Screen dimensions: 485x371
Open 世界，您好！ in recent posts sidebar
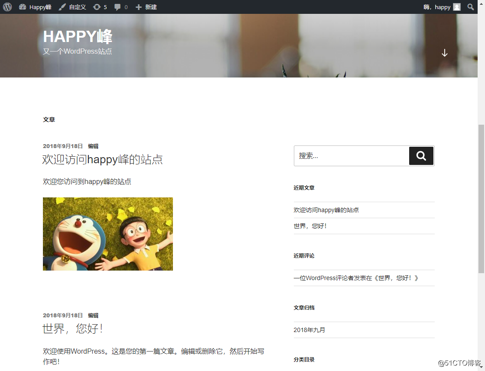click(310, 226)
